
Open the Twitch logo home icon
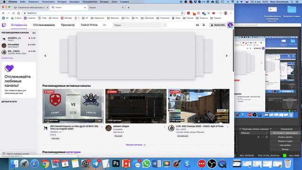4,25
